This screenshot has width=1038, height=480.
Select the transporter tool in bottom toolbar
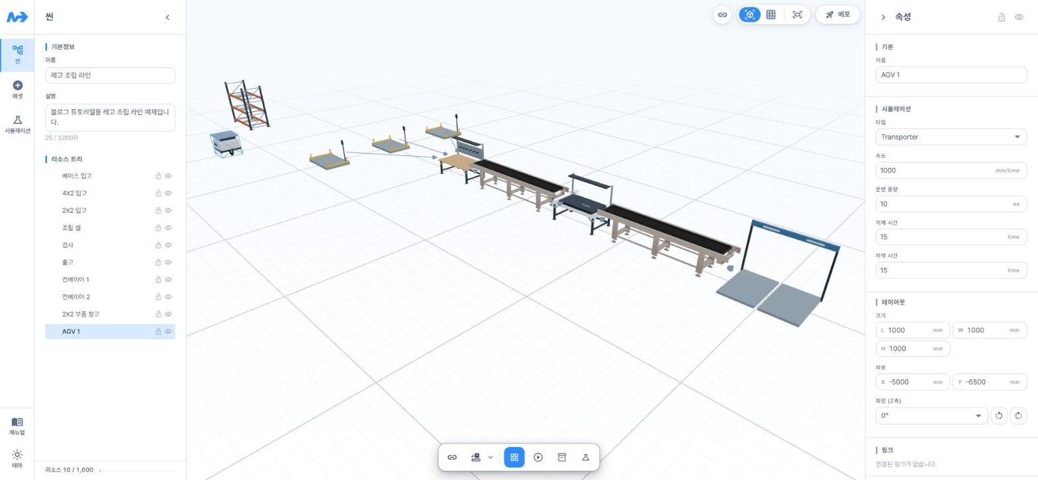pos(475,458)
